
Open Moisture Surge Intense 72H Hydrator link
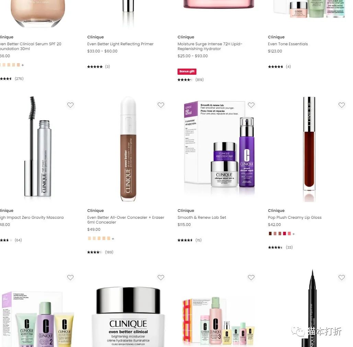coord(210,46)
